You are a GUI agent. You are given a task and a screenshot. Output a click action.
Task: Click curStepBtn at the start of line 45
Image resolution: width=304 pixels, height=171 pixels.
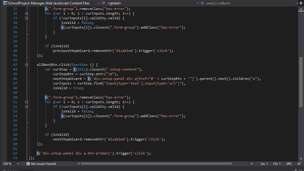tap(63, 74)
